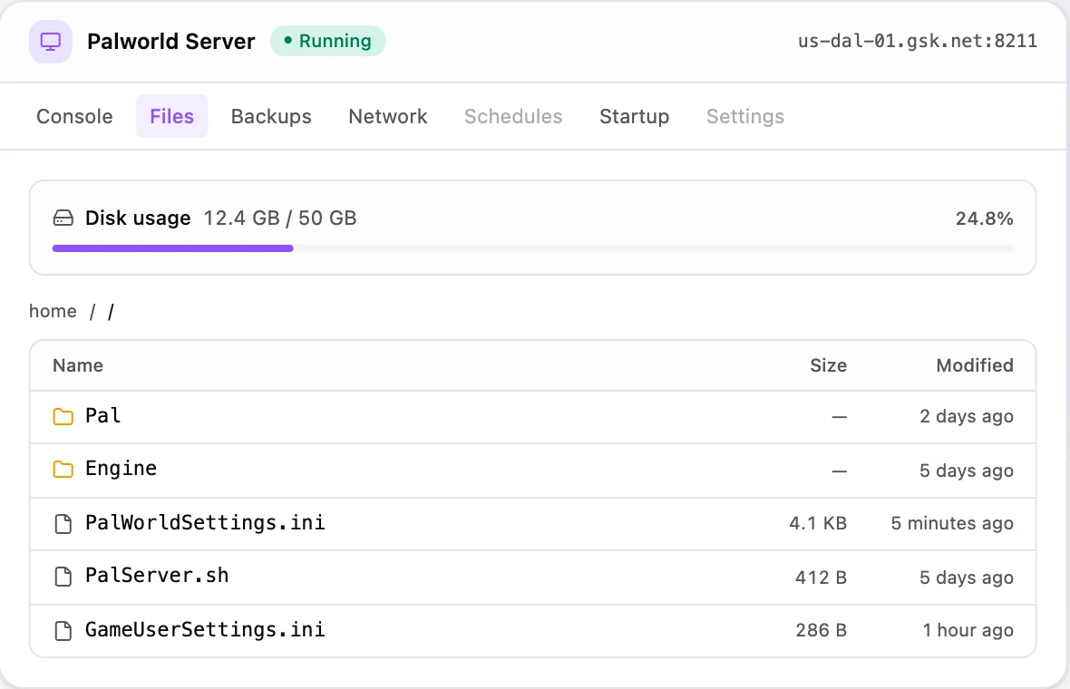This screenshot has height=689, width=1070.
Task: Open the Pal folder
Action: click(x=103, y=415)
